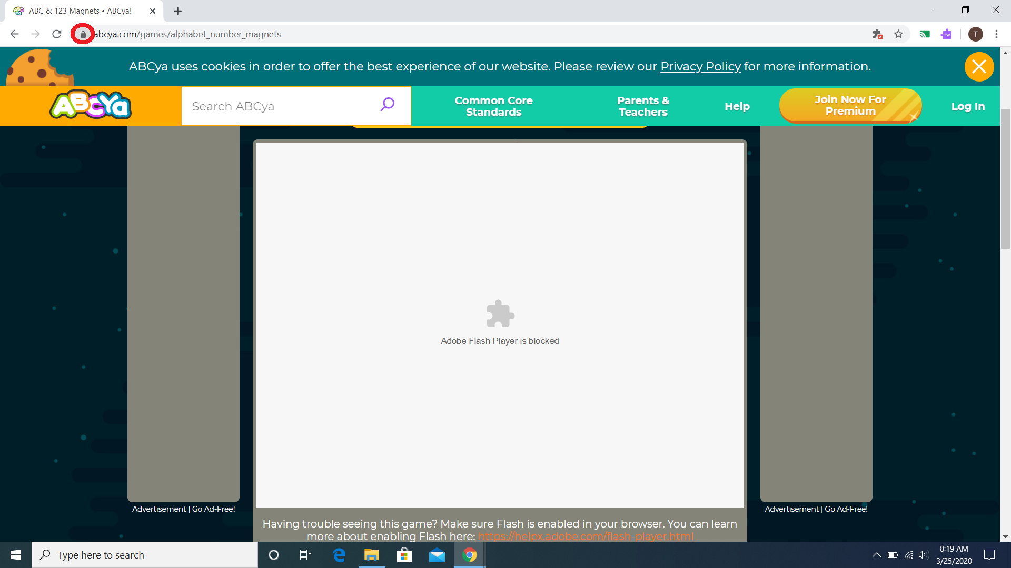This screenshot has height=568, width=1011.
Task: Expand hidden system tray icons
Action: pos(876,555)
